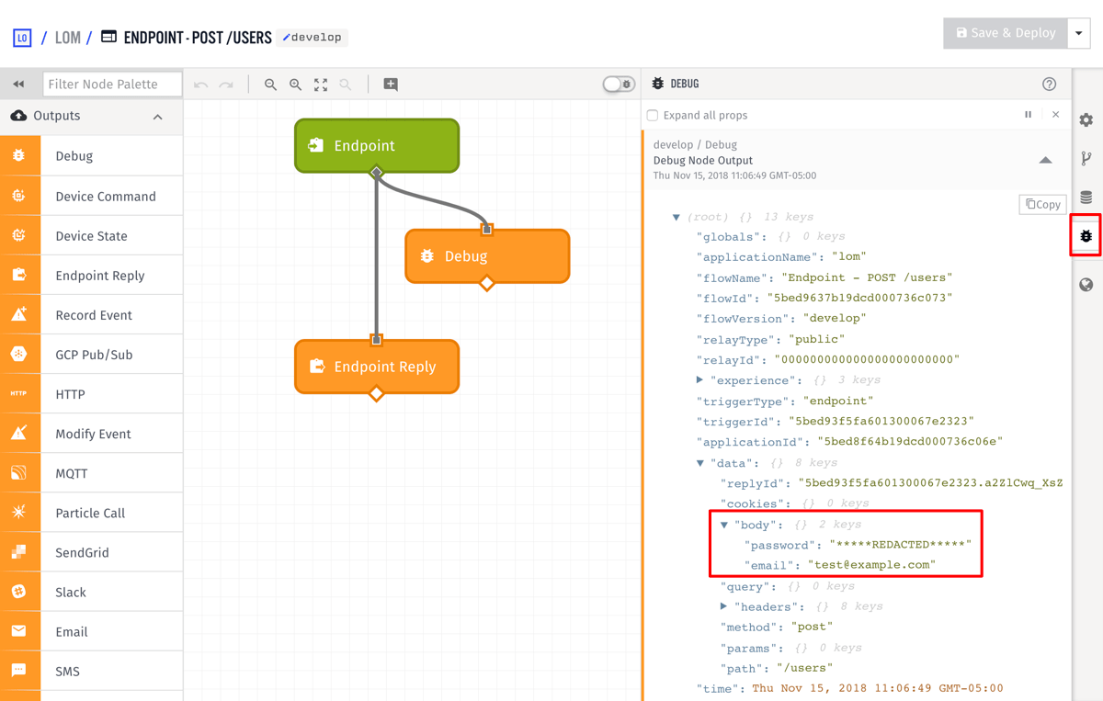This screenshot has height=701, width=1103.
Task: Click the Device State palette icon
Action: [x=19, y=235]
